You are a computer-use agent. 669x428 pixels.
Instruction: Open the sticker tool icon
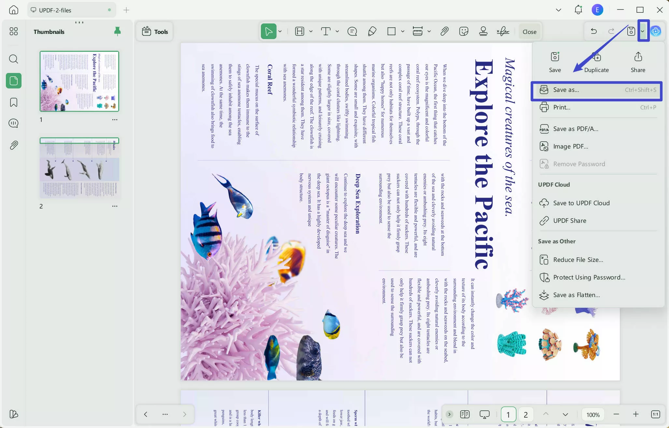click(463, 32)
